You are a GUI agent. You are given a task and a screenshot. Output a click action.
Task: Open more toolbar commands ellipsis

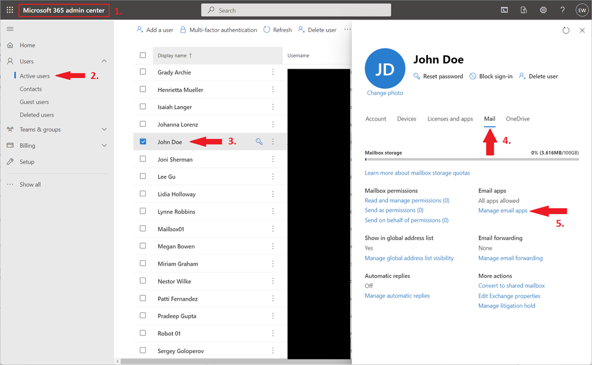tap(347, 30)
